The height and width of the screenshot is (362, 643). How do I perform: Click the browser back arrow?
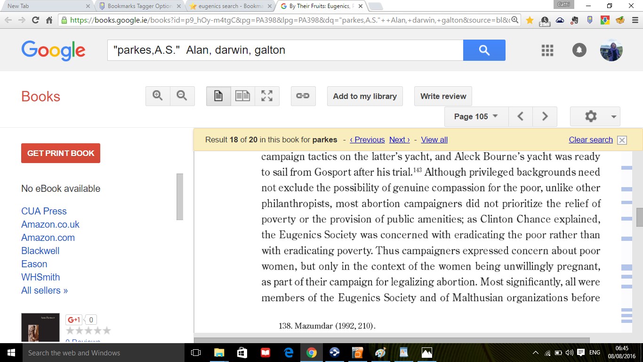point(8,20)
